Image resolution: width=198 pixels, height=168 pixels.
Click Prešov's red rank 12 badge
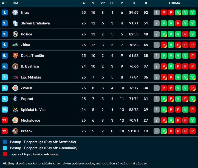[x=5, y=131]
